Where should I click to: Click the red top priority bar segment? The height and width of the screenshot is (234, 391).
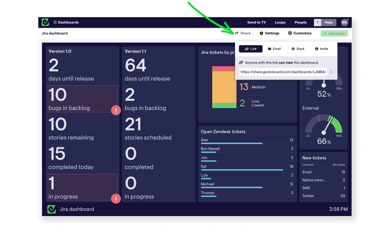(224, 69)
